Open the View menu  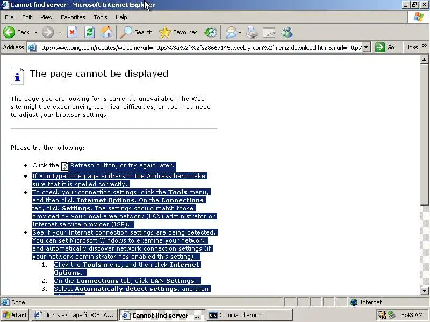46,17
